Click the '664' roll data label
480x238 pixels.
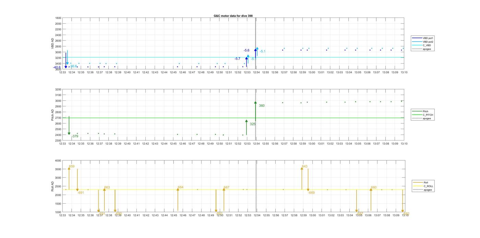point(181,188)
